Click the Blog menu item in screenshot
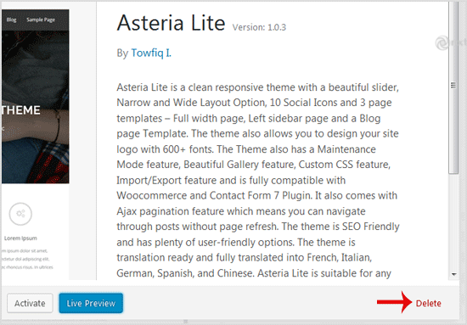The image size is (467, 325). [11, 20]
